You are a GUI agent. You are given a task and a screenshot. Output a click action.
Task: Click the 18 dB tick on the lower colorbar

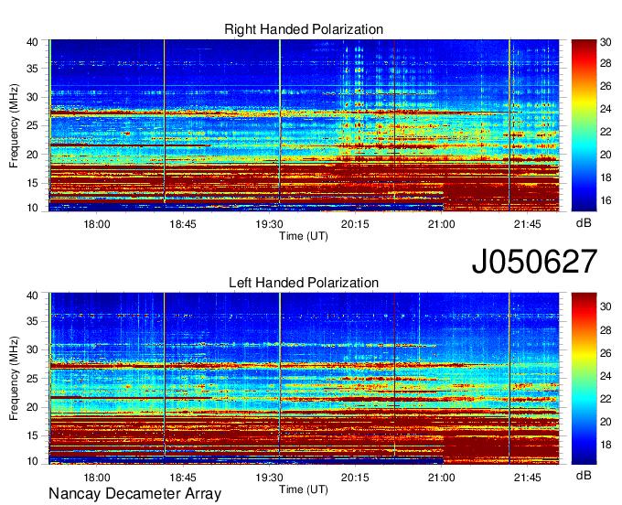[606, 445]
